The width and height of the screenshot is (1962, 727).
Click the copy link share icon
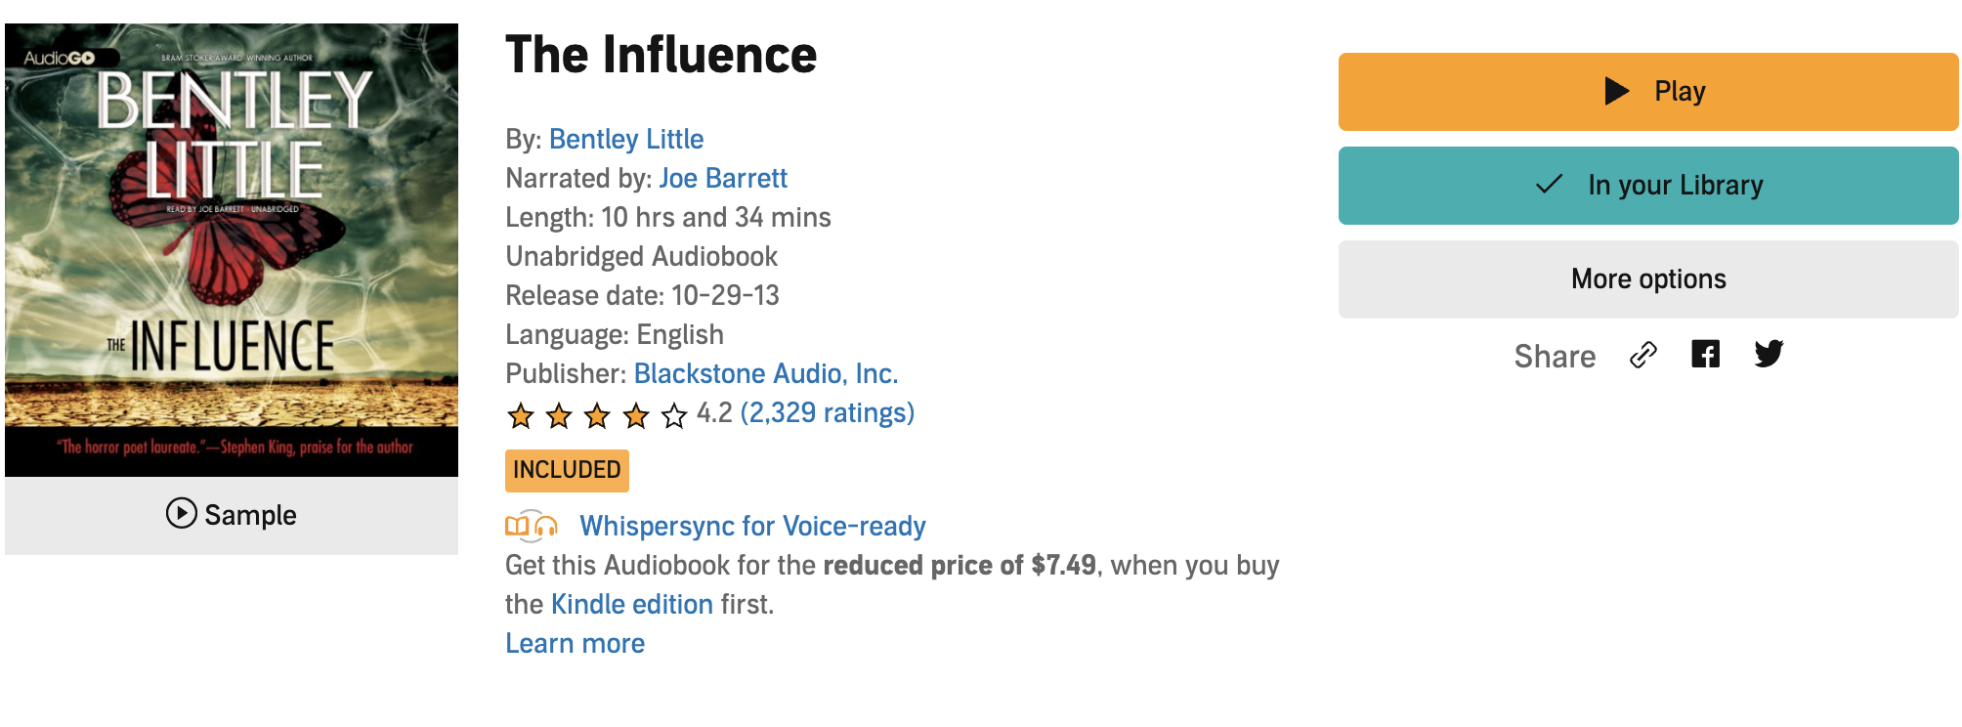(1643, 355)
